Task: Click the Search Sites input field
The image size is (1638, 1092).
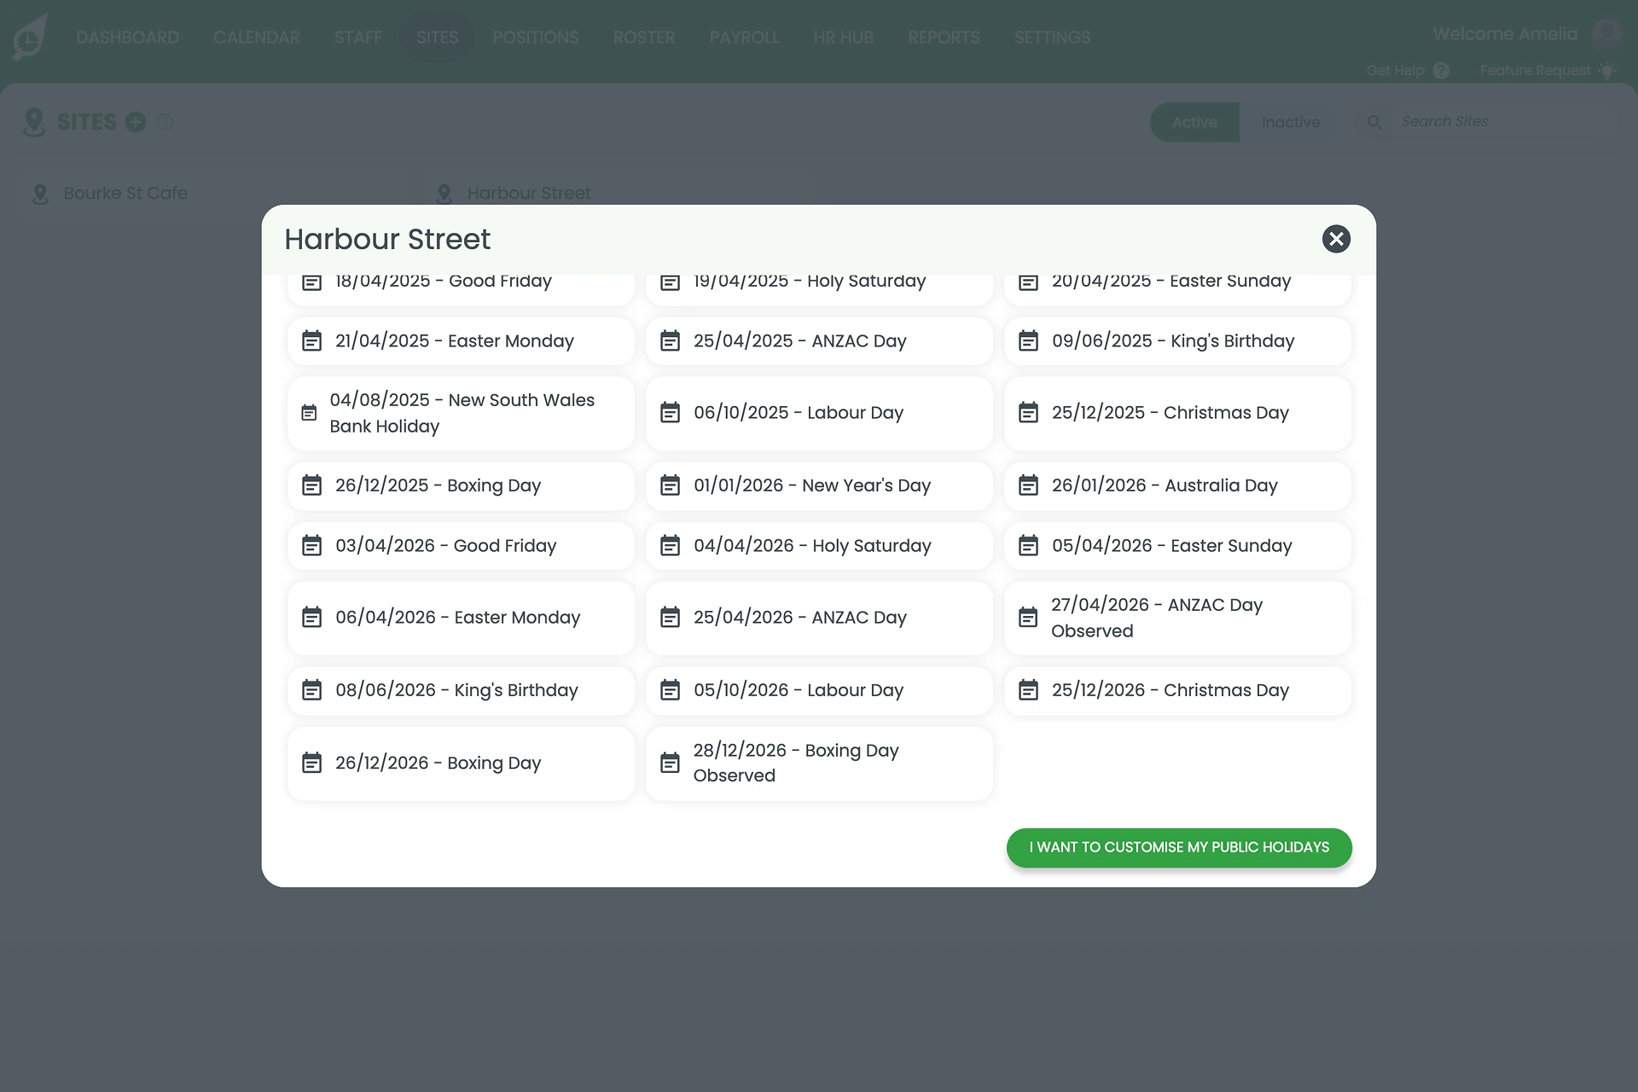Action: (x=1506, y=122)
